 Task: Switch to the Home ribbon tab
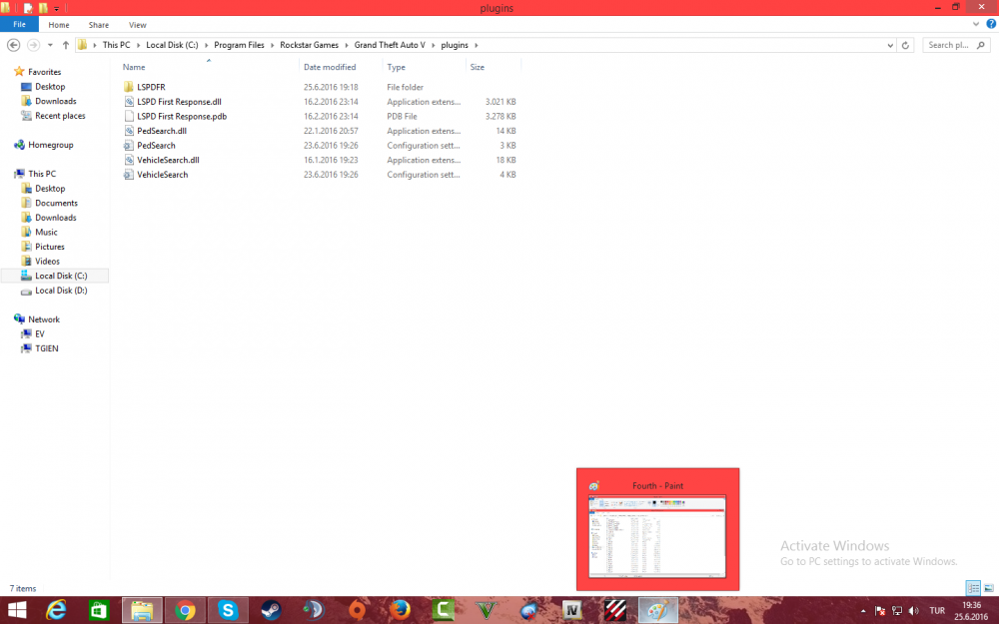point(59,25)
